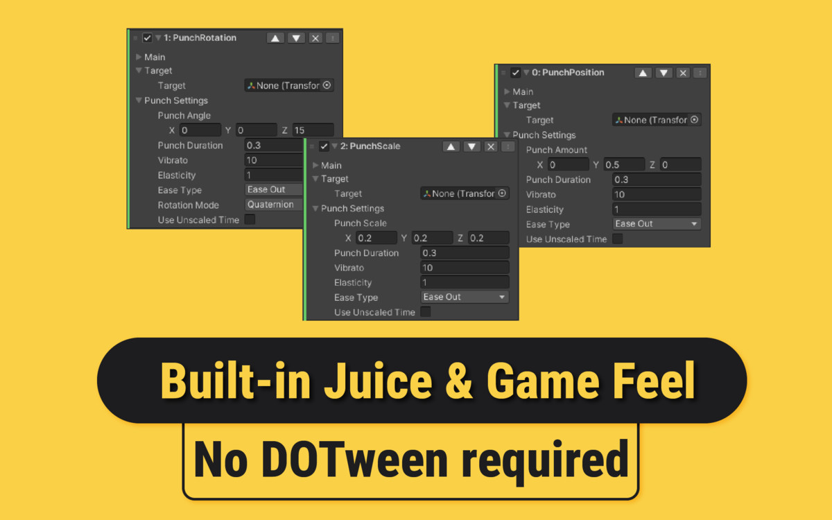Collapse the Target section in PunchPosition

(x=508, y=105)
